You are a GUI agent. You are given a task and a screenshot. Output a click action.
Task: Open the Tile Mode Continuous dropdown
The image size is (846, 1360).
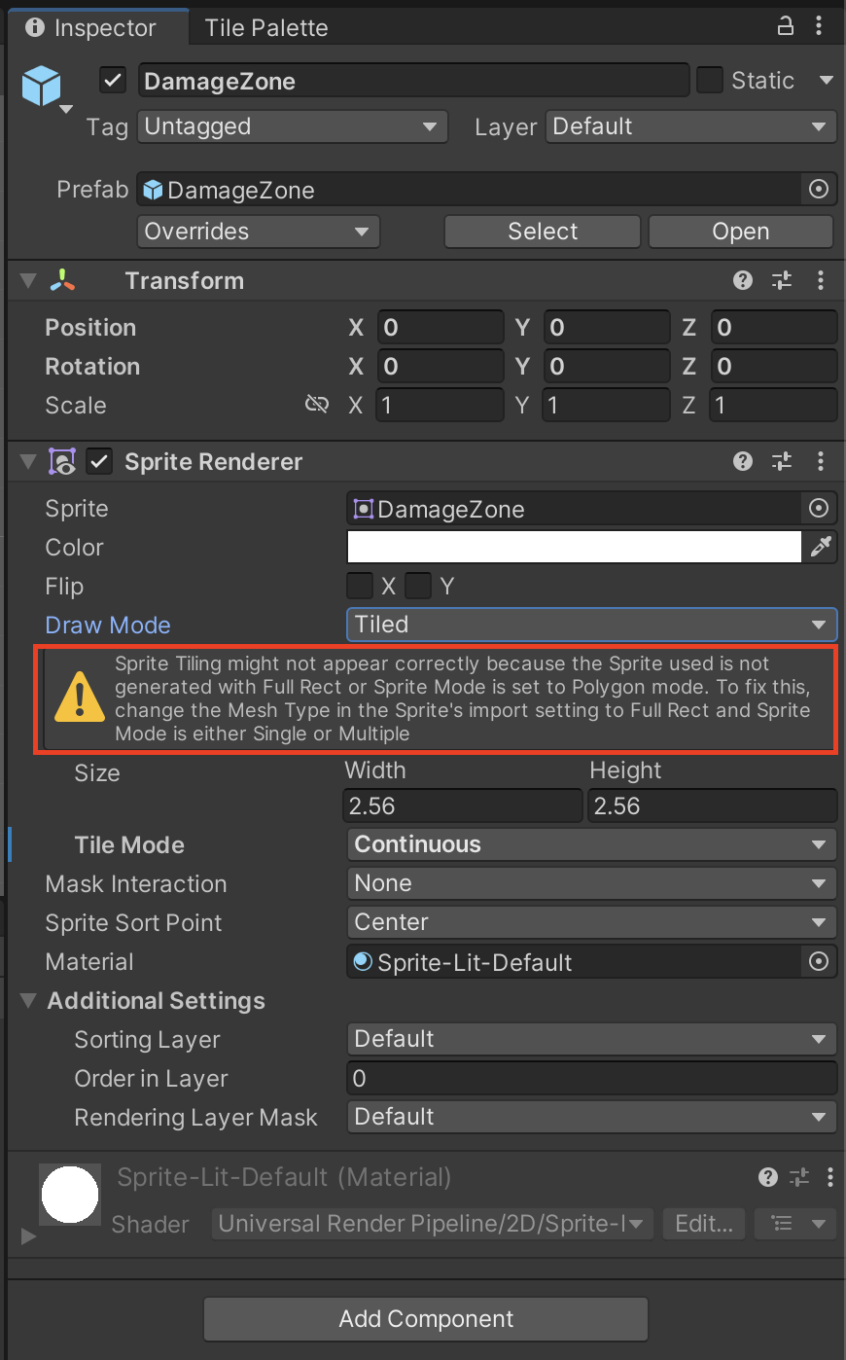(590, 844)
